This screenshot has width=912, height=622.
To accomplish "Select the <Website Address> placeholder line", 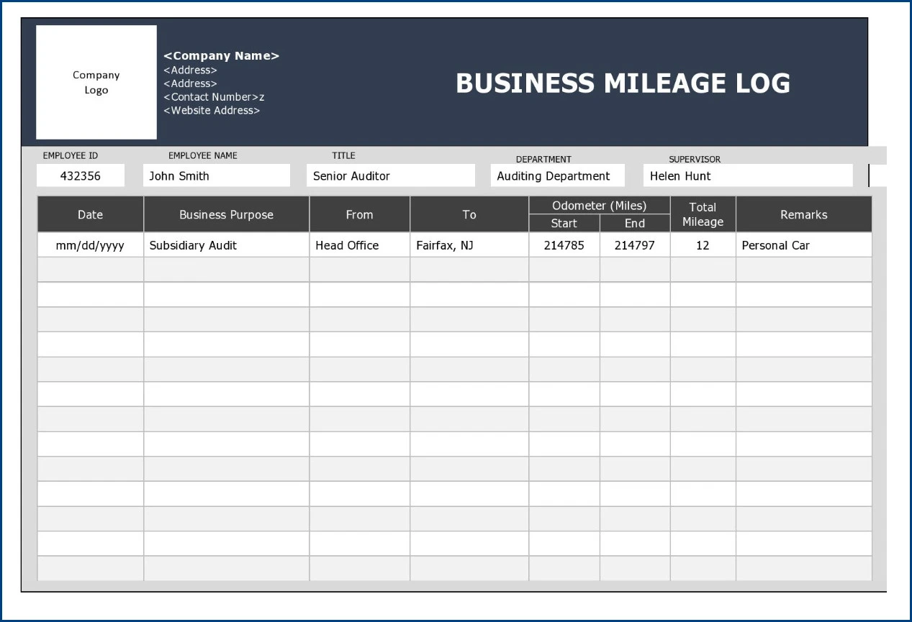I will click(211, 110).
